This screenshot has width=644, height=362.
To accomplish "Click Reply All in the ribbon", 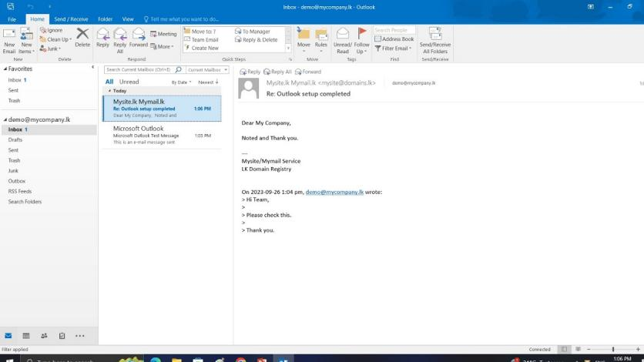I will pos(120,41).
